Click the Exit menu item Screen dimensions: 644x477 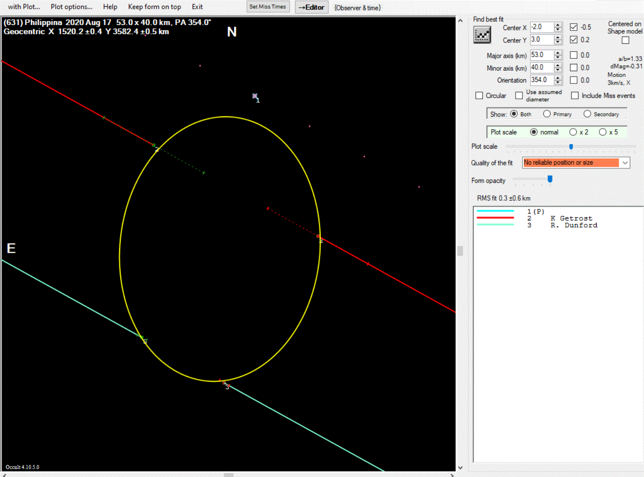[197, 7]
